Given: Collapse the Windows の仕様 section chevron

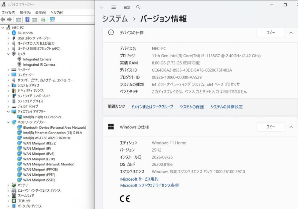Looking at the screenshot, I should click(x=291, y=127).
